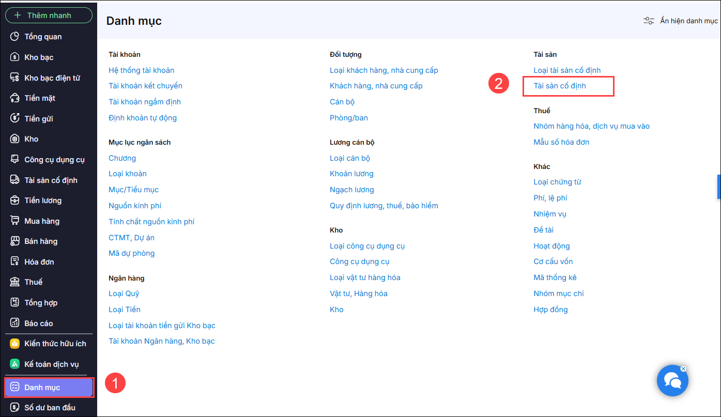The width and height of the screenshot is (721, 417).
Task: Click the Kho bạc điện tử sidebar icon
Action: pos(14,78)
